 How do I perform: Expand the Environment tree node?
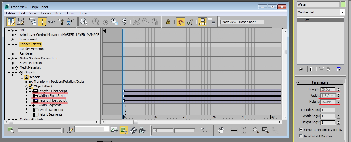(12, 40)
